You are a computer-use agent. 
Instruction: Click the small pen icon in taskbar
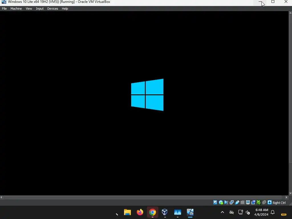[117, 214]
